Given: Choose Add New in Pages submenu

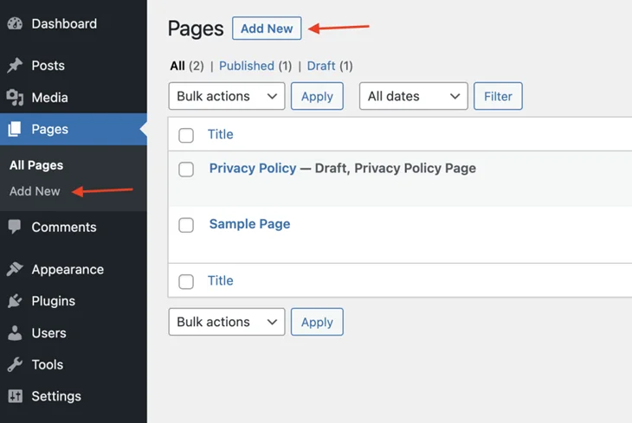Looking at the screenshot, I should 35,191.
